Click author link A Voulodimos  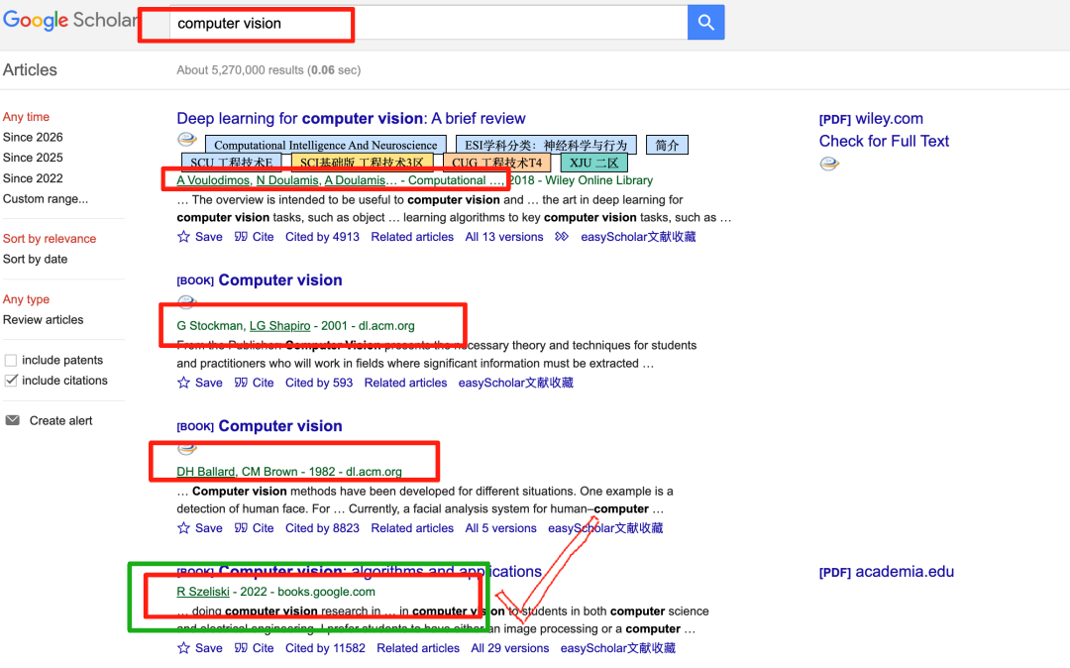(213, 180)
